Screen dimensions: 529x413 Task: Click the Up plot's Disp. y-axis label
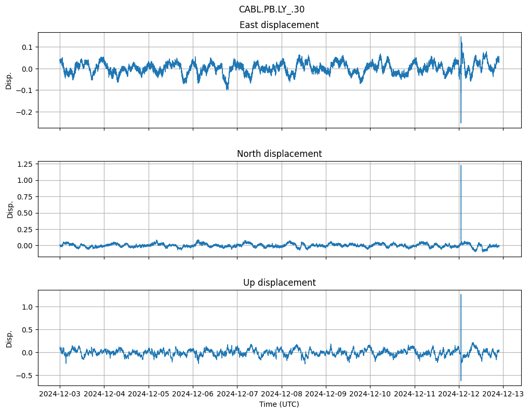(9, 338)
